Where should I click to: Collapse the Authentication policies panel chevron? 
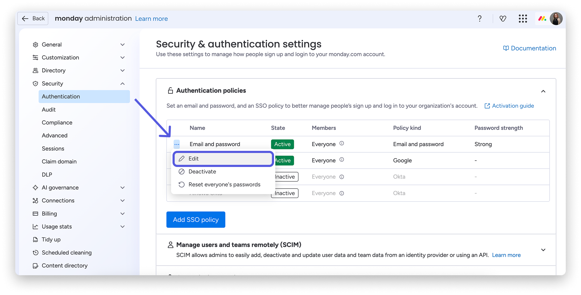tap(543, 91)
